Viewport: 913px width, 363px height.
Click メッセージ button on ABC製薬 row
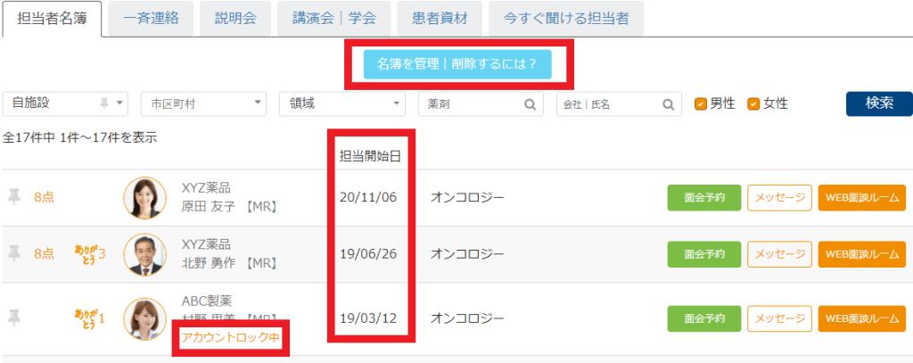(x=778, y=318)
